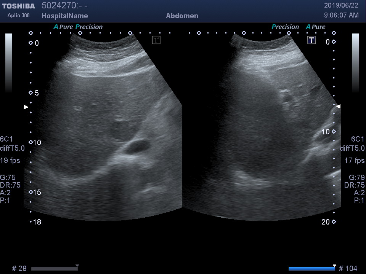
Task: Click the G:75 gain value
Action: tap(8, 178)
